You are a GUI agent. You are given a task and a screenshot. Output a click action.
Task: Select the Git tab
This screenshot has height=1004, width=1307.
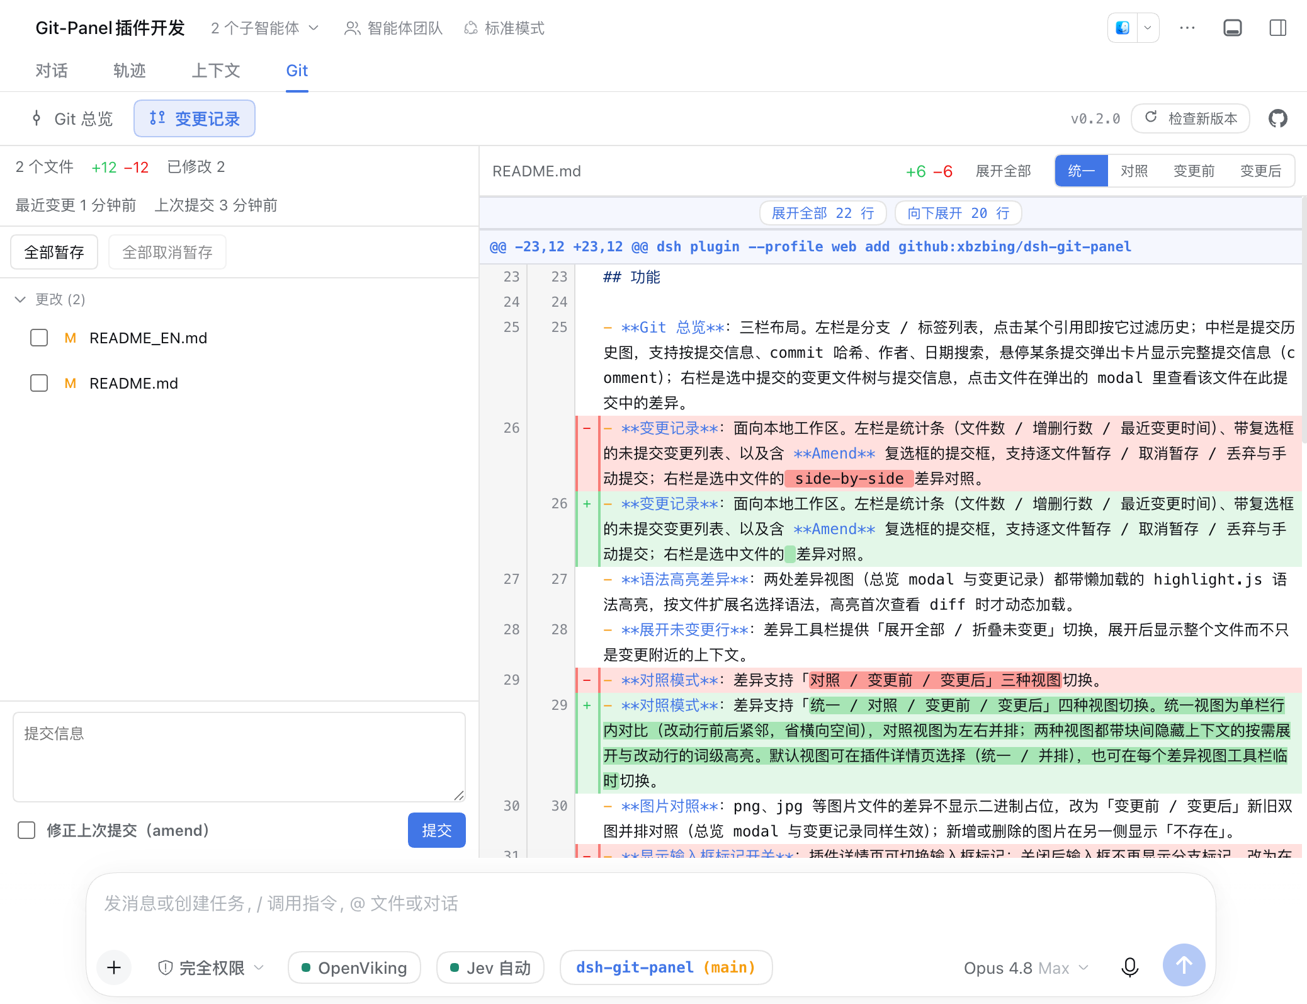click(297, 71)
